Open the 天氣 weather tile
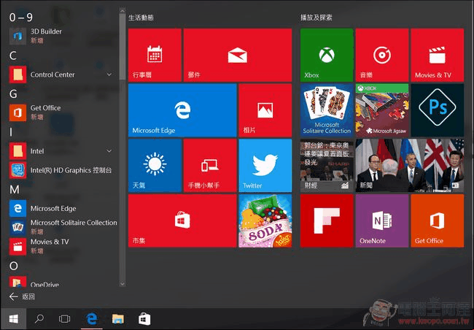This screenshot has height=330, width=474. [x=155, y=165]
